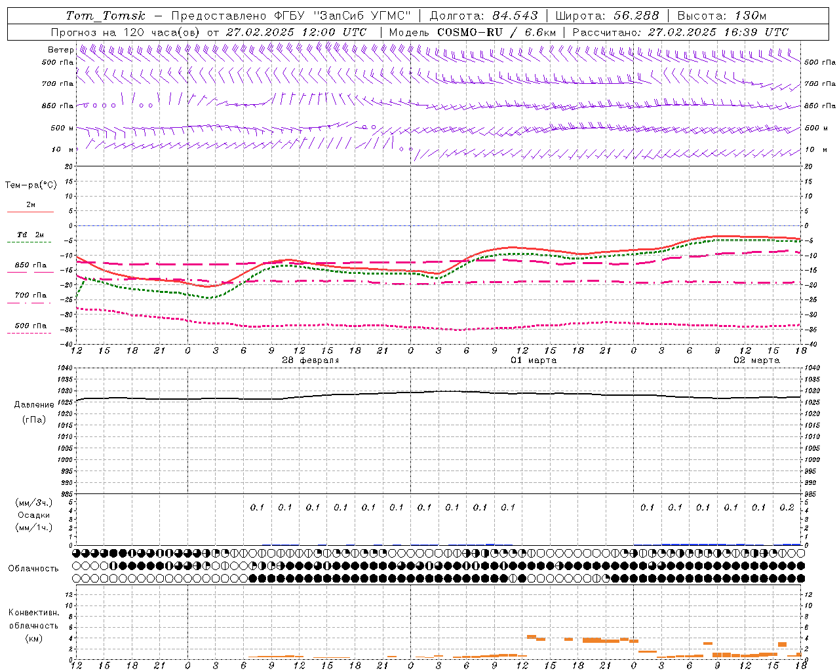Image resolution: width=839 pixels, height=671 pixels.
Task: Click the Широта: 56.288 value
Action: click(x=607, y=16)
